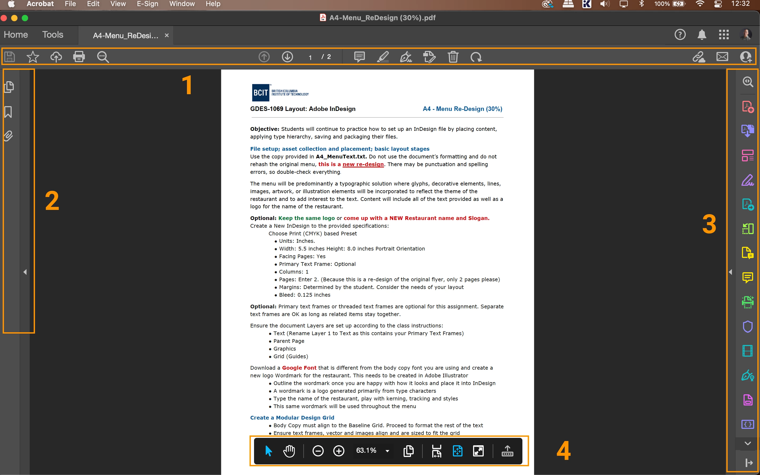Rotate the page clockwise
The image size is (760, 475).
coord(476,57)
